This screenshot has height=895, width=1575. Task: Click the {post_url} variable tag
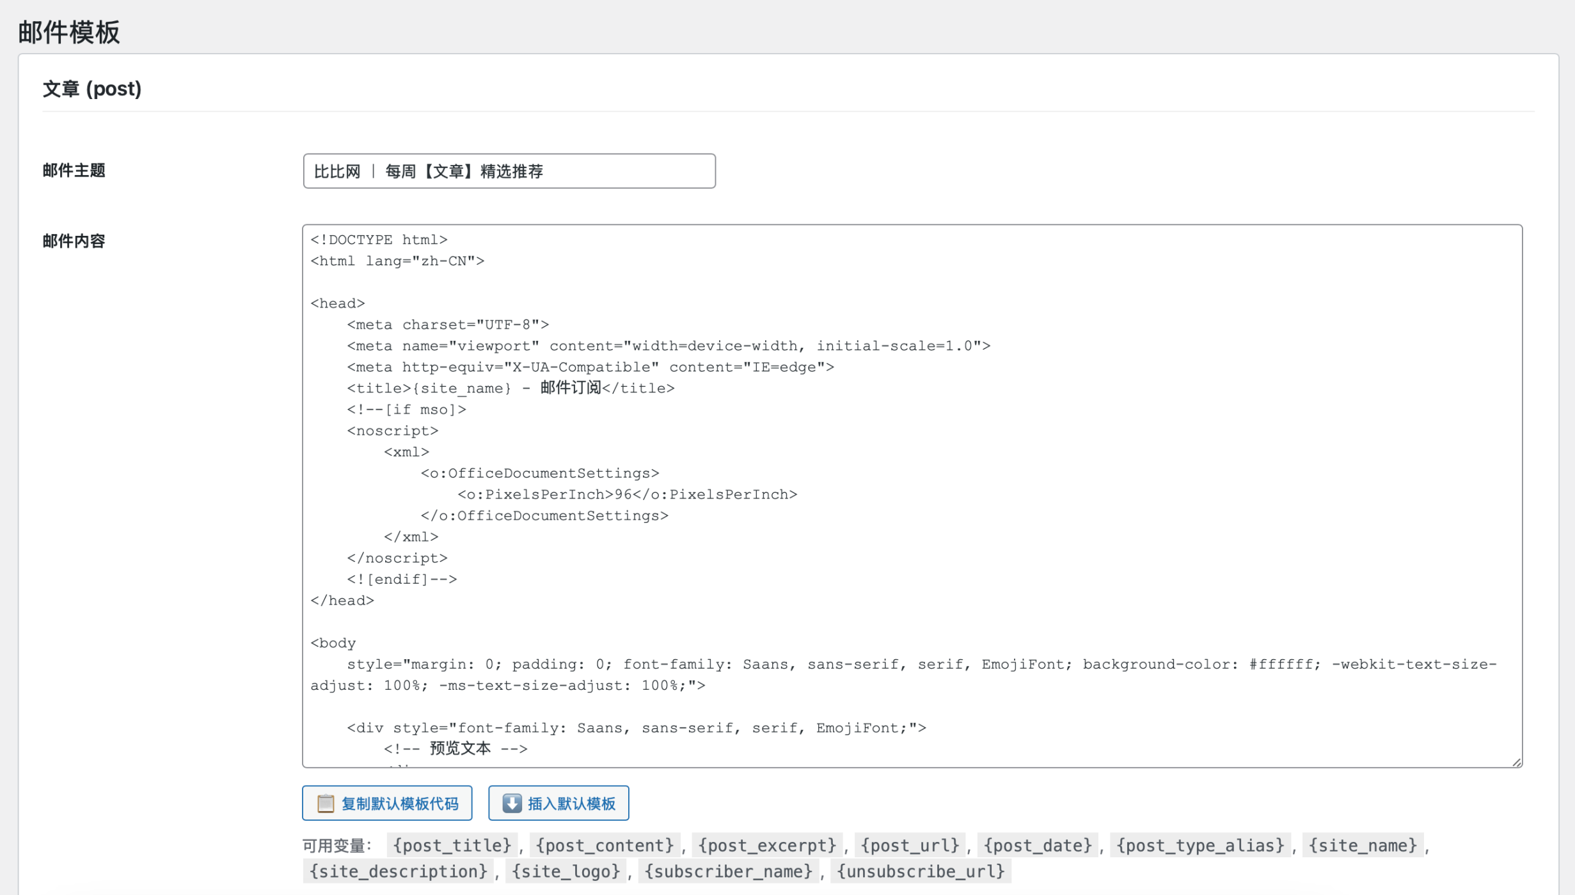point(910,845)
